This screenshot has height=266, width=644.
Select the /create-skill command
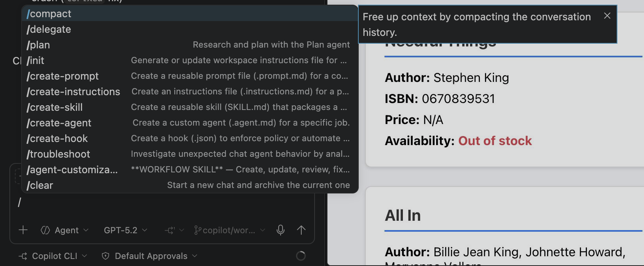(x=190, y=107)
